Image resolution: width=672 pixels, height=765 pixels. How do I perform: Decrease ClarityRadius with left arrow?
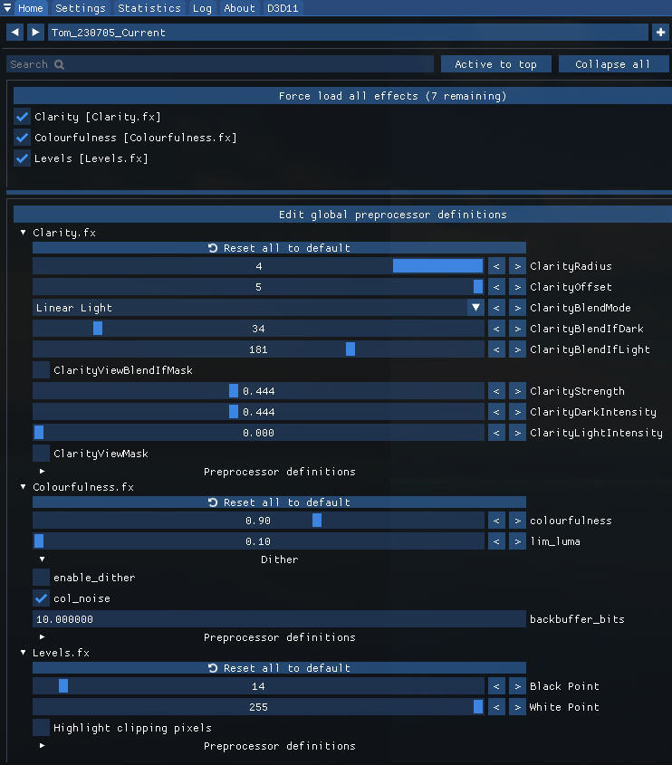click(x=496, y=266)
